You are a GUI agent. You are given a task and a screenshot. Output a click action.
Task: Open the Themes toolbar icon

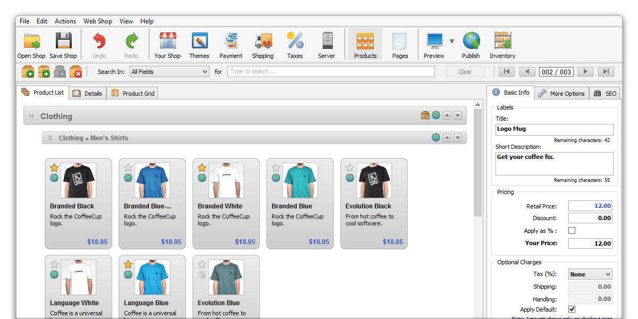pos(199,41)
